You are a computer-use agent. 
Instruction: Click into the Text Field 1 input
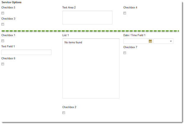coord(26,52)
